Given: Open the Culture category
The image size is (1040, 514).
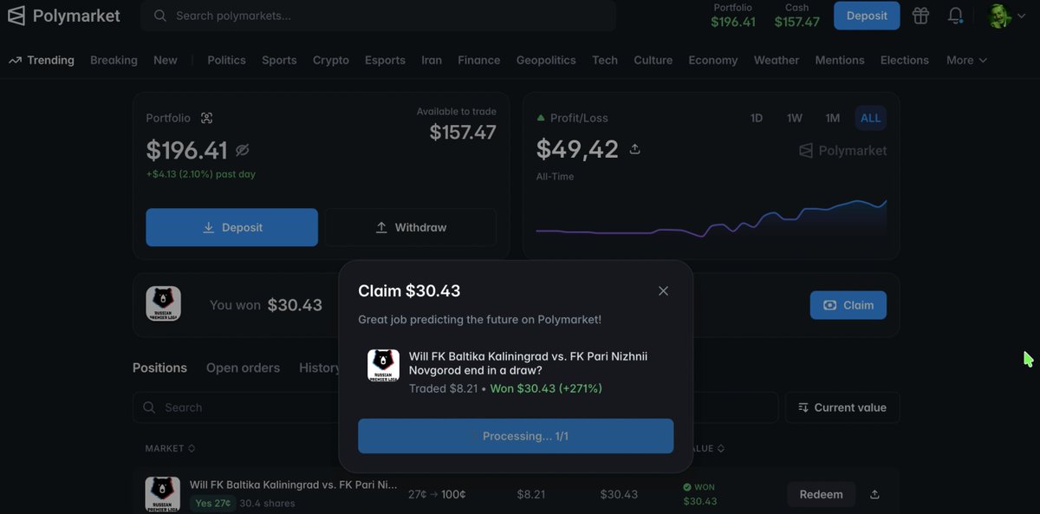Looking at the screenshot, I should pyautogui.click(x=653, y=60).
